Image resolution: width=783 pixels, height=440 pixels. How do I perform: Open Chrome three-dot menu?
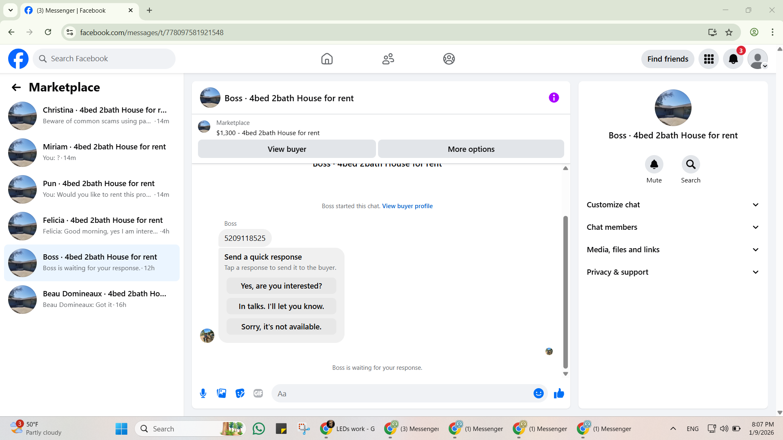(x=772, y=32)
